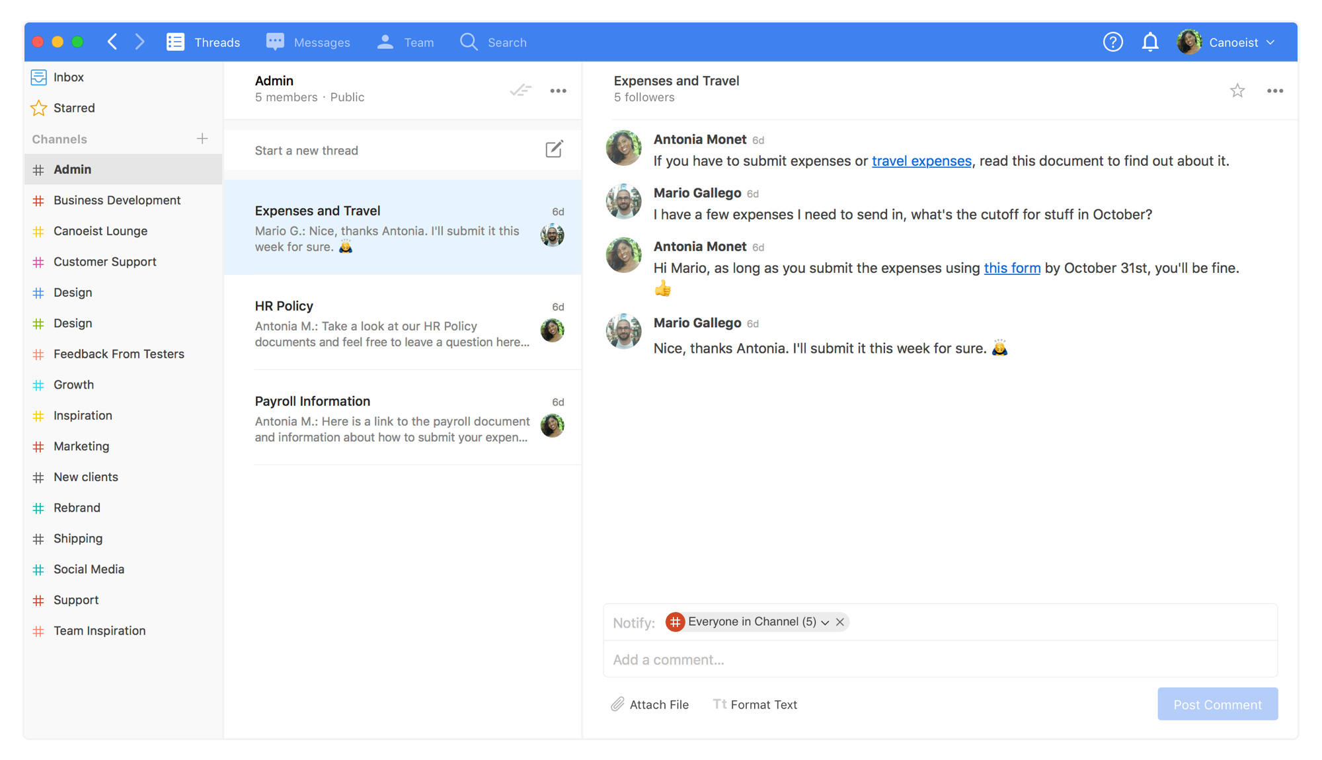The width and height of the screenshot is (1322, 760).
Task: Click the compose new thread icon
Action: tap(554, 149)
